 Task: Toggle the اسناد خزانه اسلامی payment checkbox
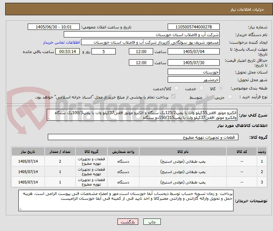[174, 96]
